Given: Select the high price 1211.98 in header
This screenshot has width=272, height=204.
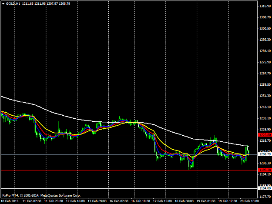Looking at the screenshot, I should point(40,3).
